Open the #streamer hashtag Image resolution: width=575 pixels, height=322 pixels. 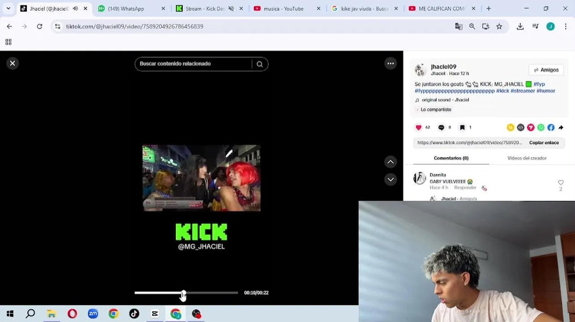click(x=523, y=91)
